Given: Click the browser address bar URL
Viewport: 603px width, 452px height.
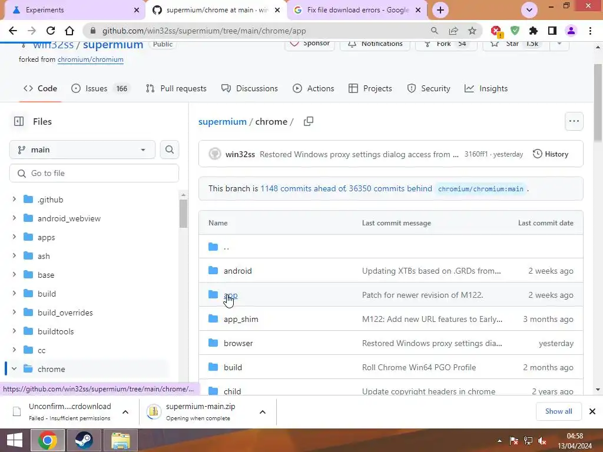Looking at the screenshot, I should [204, 31].
